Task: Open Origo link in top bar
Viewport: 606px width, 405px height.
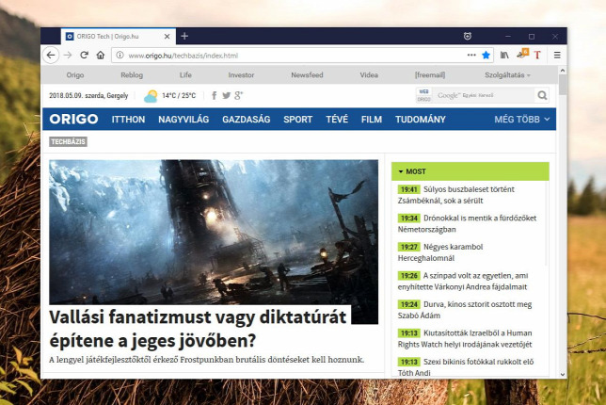Action: coord(75,75)
